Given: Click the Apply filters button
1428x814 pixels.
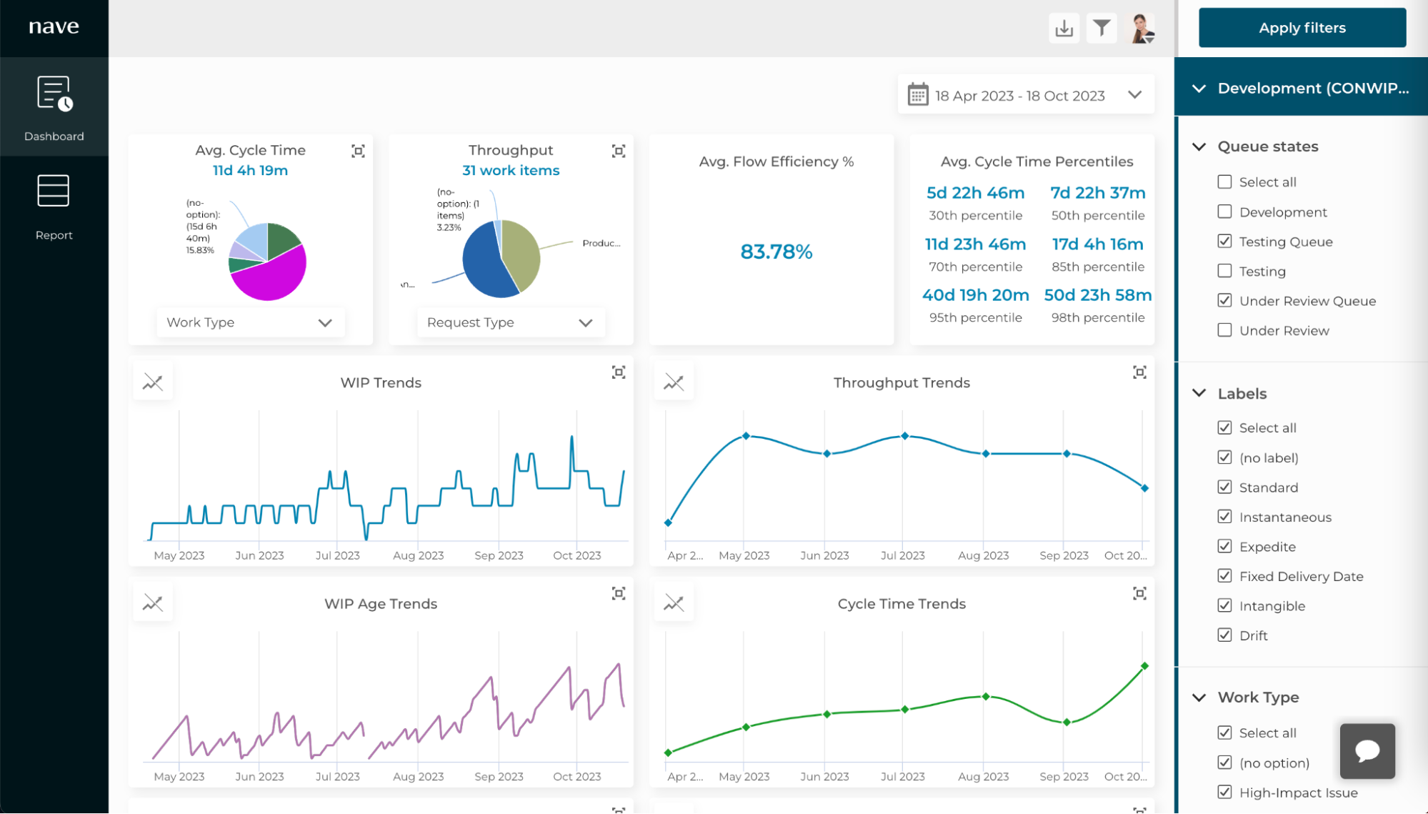Looking at the screenshot, I should click(1302, 28).
